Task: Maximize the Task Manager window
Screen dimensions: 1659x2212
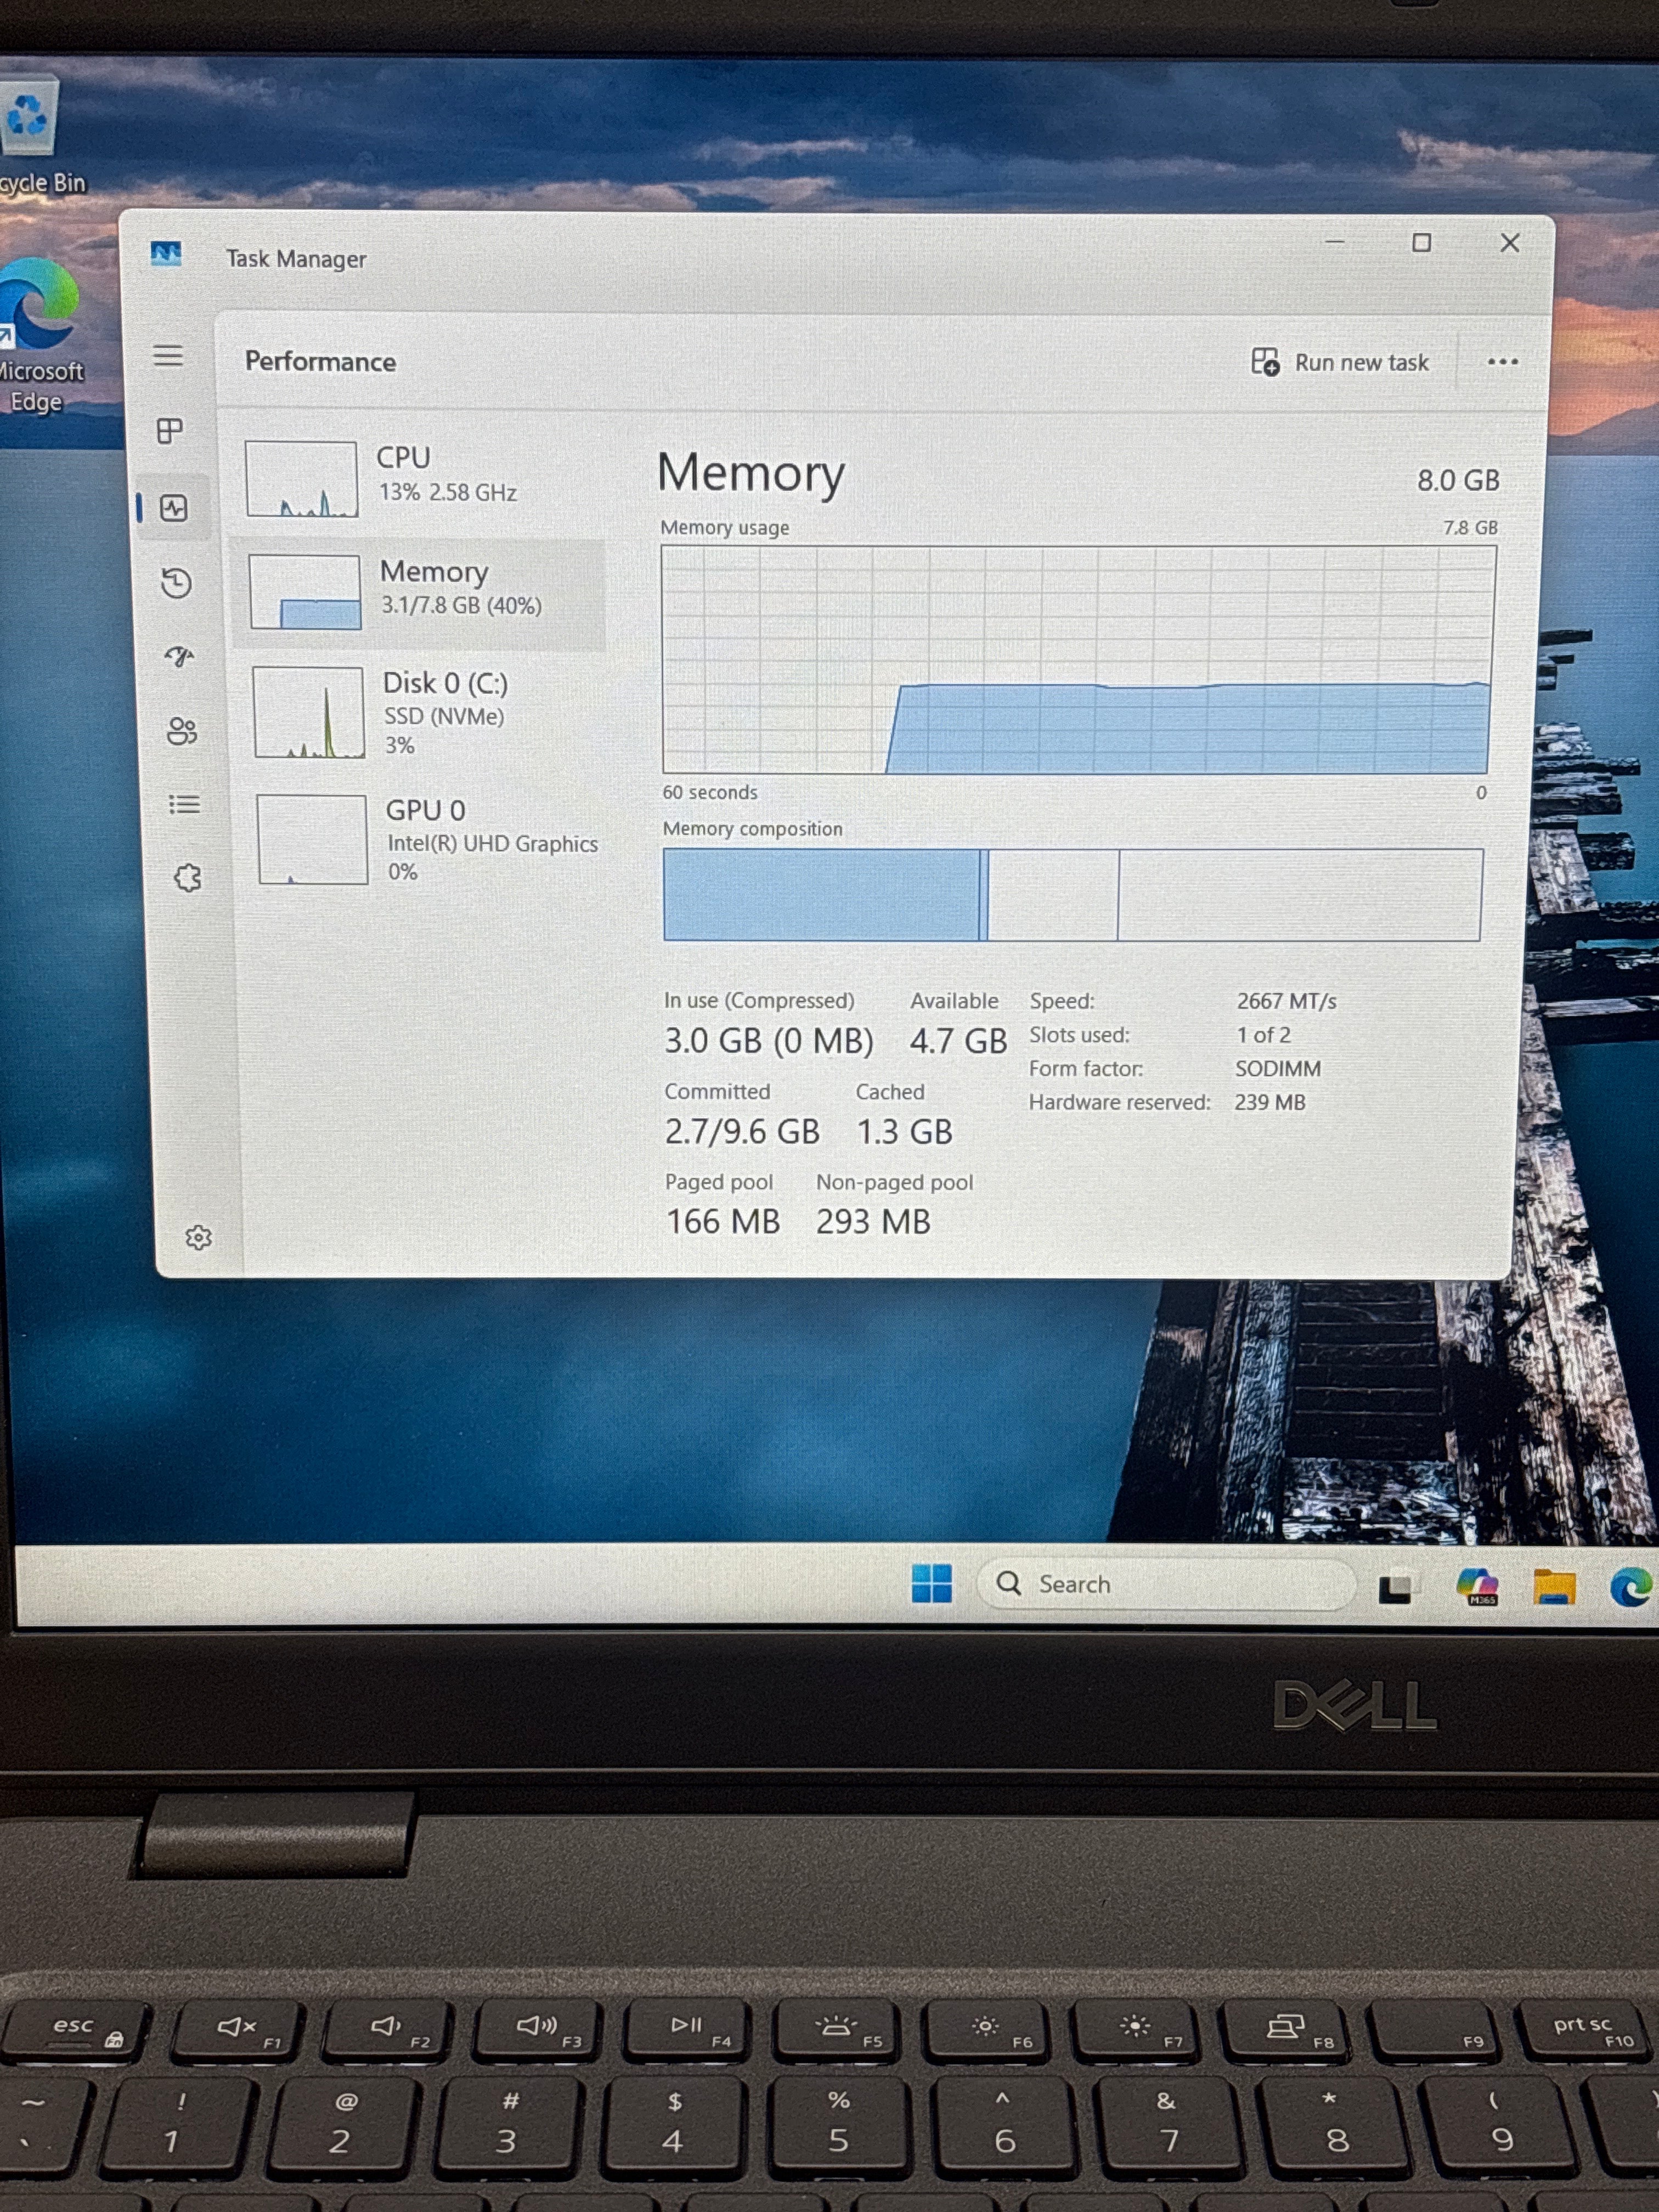Action: (1421, 242)
